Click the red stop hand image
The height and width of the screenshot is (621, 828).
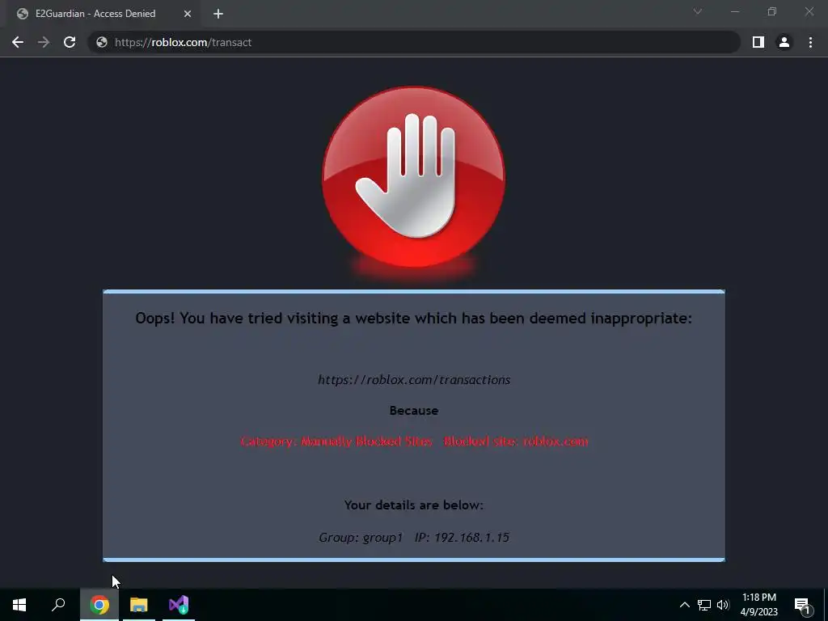point(413,177)
